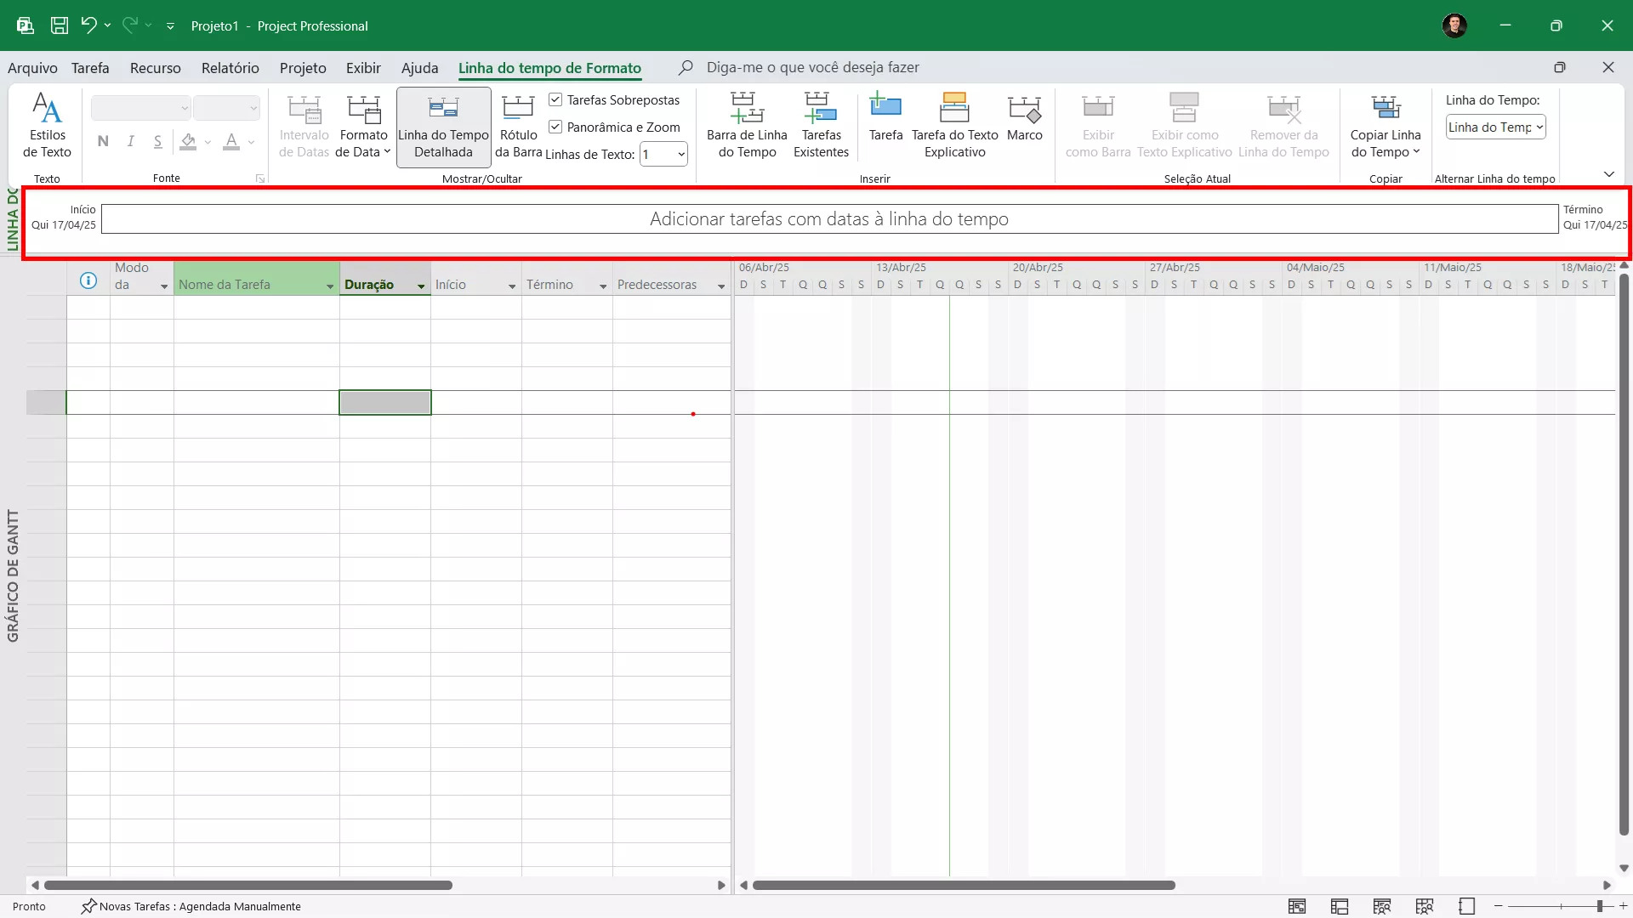
Task: Open the Relatório tab
Action: pos(230,68)
